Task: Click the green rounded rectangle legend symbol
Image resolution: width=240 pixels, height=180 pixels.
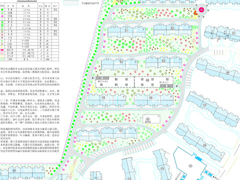Action: (2, 59)
